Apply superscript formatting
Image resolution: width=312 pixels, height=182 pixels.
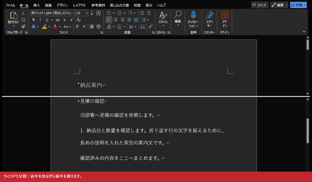pos(71,20)
